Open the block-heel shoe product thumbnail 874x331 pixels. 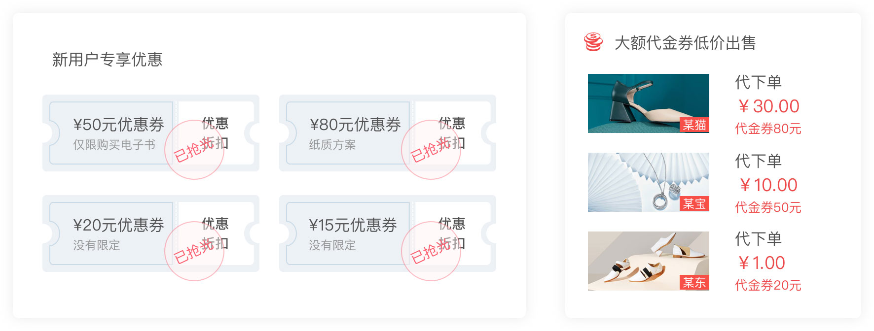(x=649, y=103)
